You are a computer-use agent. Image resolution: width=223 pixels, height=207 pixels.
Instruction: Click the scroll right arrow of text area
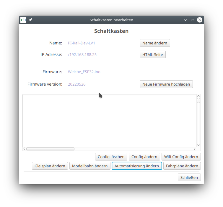point(195,149)
